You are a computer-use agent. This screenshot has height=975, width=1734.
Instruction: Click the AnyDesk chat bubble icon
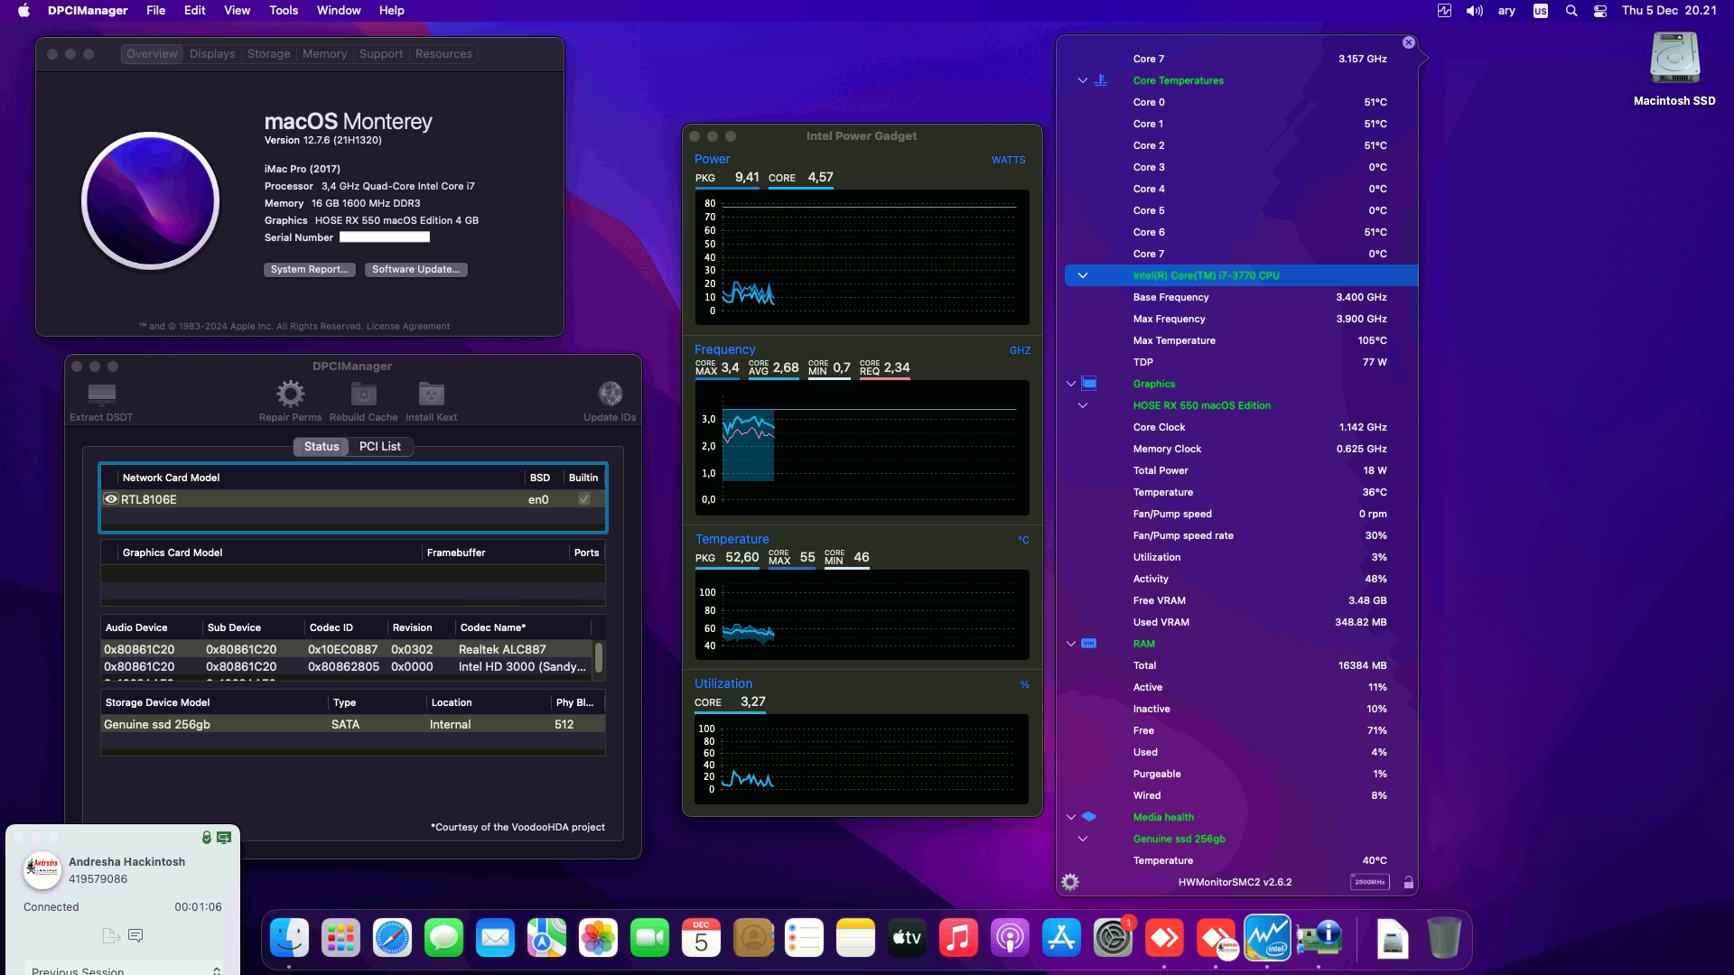coord(135,935)
